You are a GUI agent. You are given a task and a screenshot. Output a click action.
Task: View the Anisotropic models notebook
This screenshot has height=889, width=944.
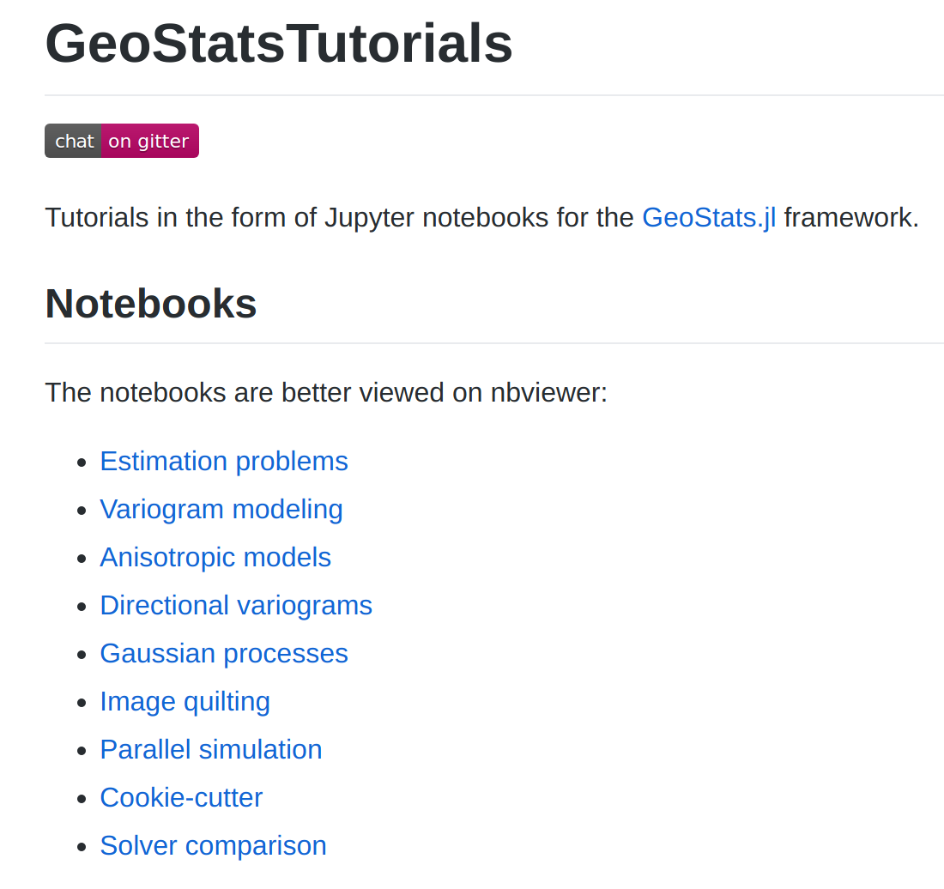(x=215, y=558)
